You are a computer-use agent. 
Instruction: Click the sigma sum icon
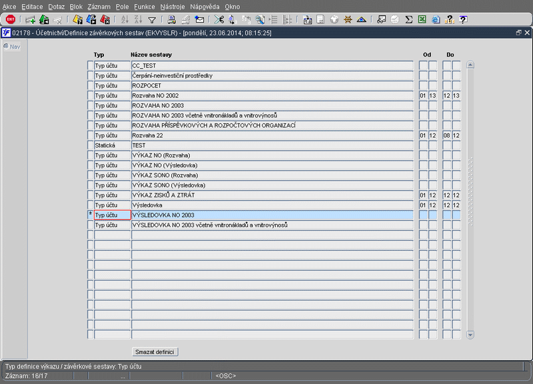(x=408, y=20)
